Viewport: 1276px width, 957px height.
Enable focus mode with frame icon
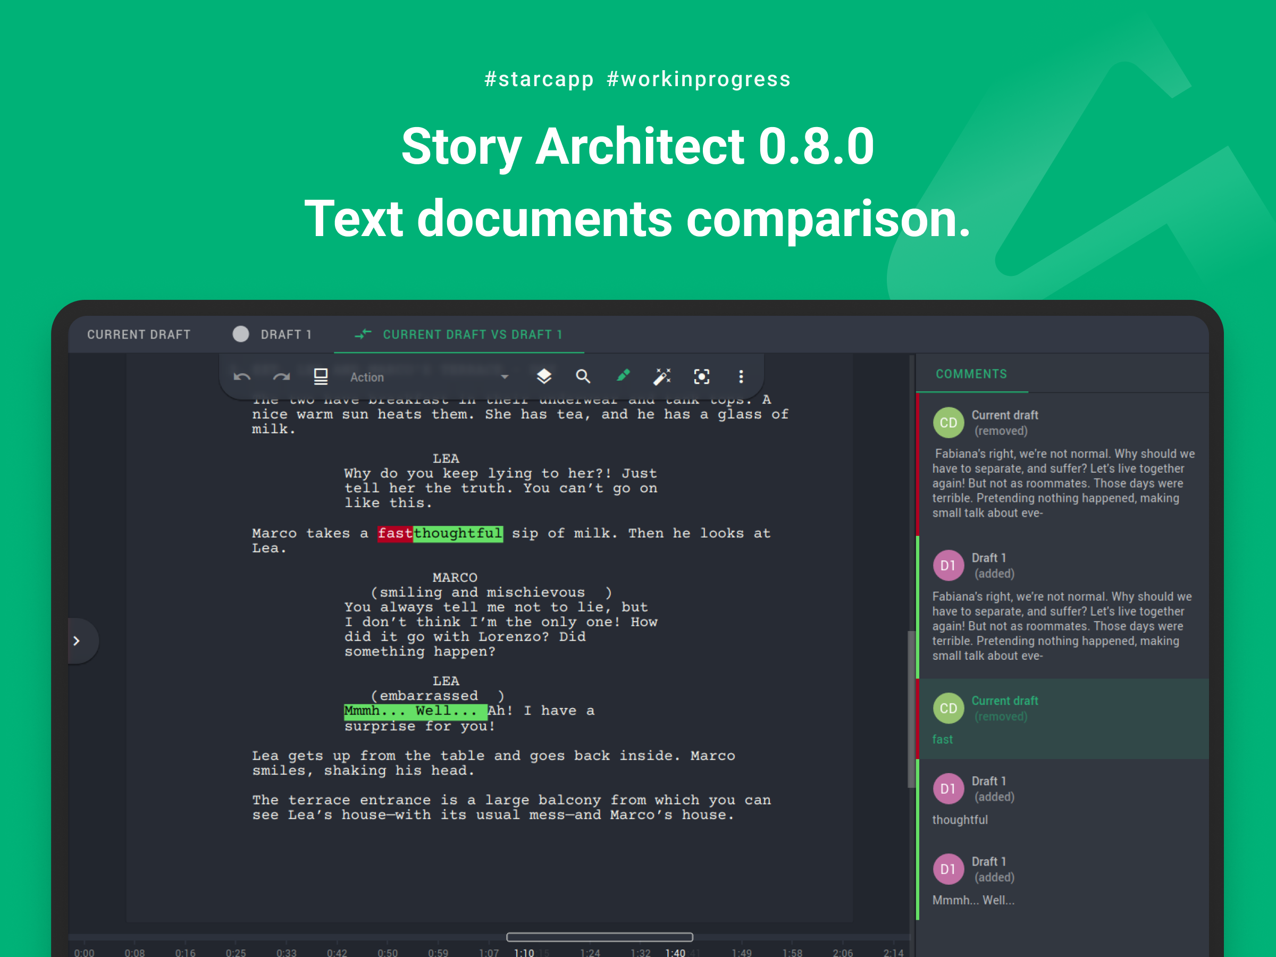(701, 376)
